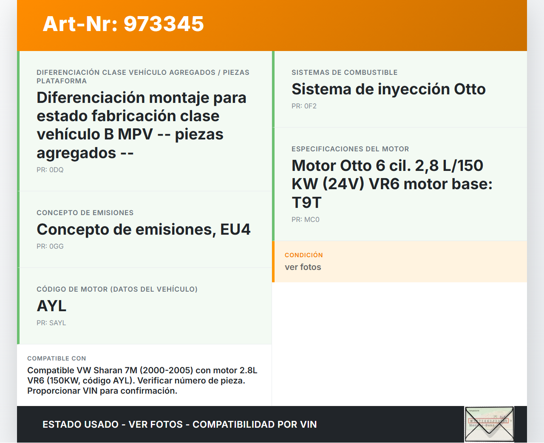This screenshot has height=443, width=544.
Task: Click the 'PR: MC0' code
Action: (x=305, y=220)
